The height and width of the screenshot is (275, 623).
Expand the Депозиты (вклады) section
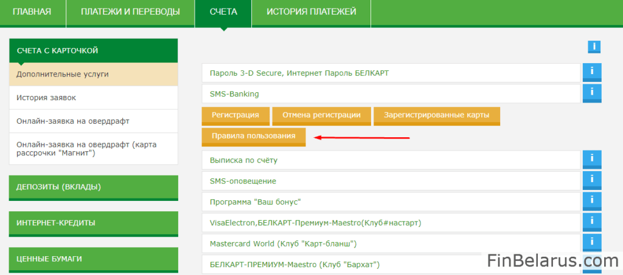pos(94,187)
